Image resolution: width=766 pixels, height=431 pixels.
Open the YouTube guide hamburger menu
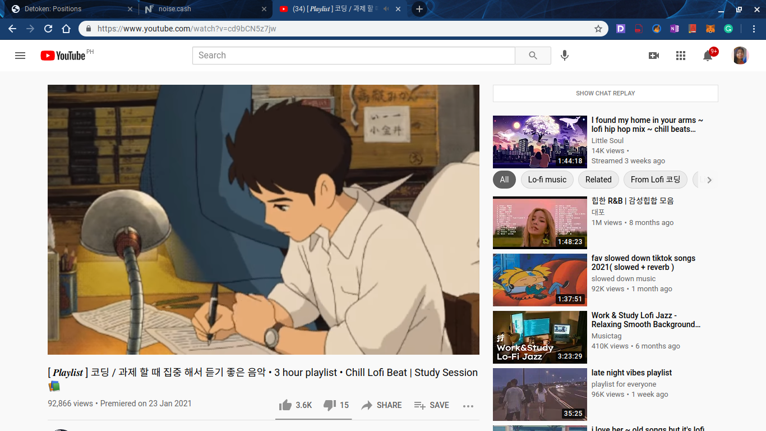click(x=20, y=56)
